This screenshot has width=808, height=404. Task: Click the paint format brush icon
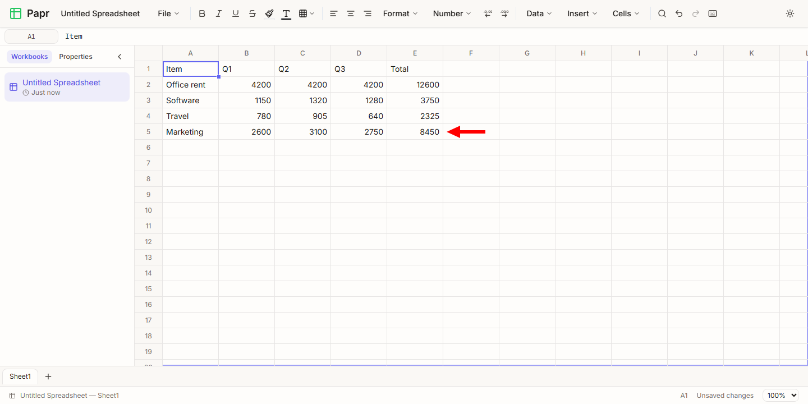point(269,13)
